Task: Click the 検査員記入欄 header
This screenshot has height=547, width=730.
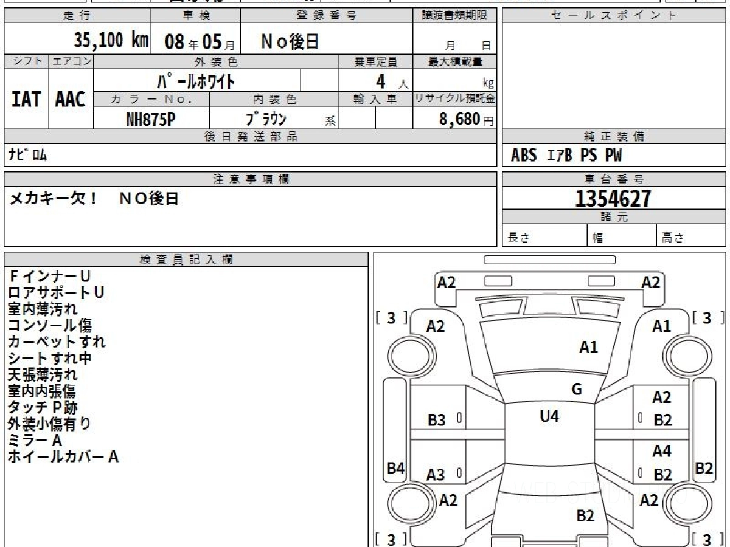Action: [x=186, y=260]
